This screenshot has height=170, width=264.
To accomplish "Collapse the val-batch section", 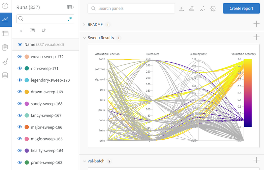I will pyautogui.click(x=84, y=161).
